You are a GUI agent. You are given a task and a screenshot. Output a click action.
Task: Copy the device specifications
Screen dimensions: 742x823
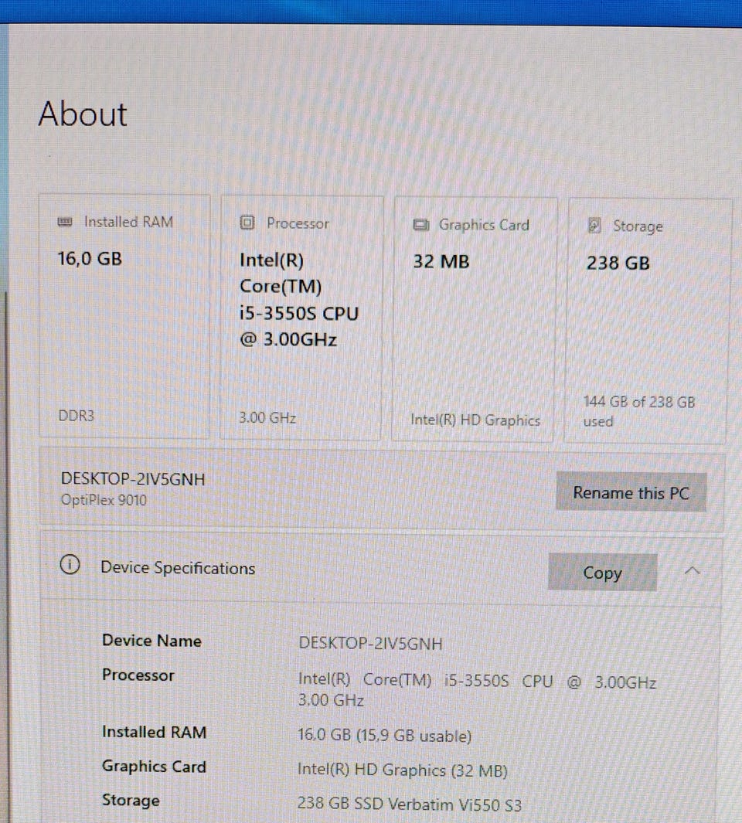coord(602,572)
